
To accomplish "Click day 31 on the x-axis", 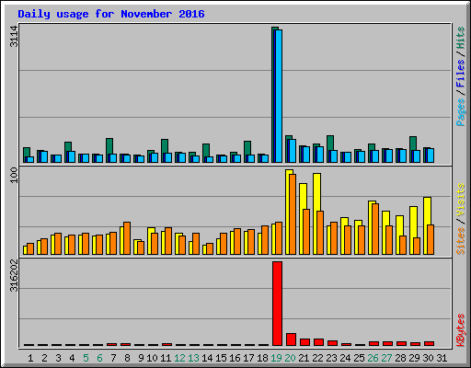I will click(442, 358).
